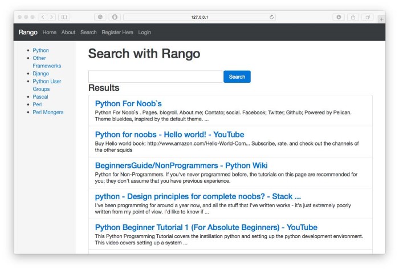Open the Perl Mongers category
Image resolution: width=399 pixels, height=270 pixels.
pos(48,112)
